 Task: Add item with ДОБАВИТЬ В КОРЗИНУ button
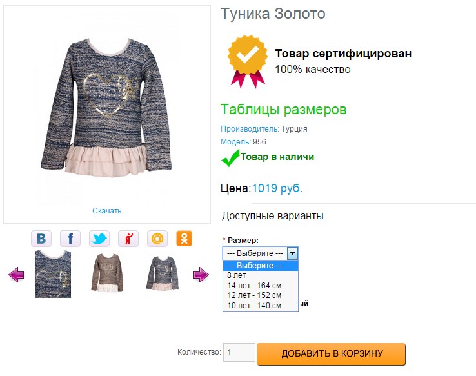click(x=331, y=354)
